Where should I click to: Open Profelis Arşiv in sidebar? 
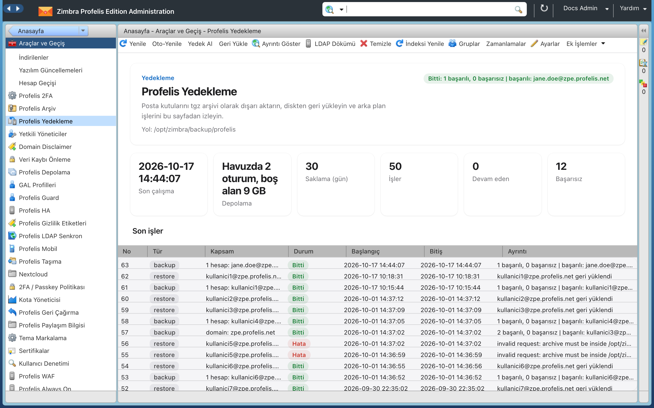coord(61,108)
